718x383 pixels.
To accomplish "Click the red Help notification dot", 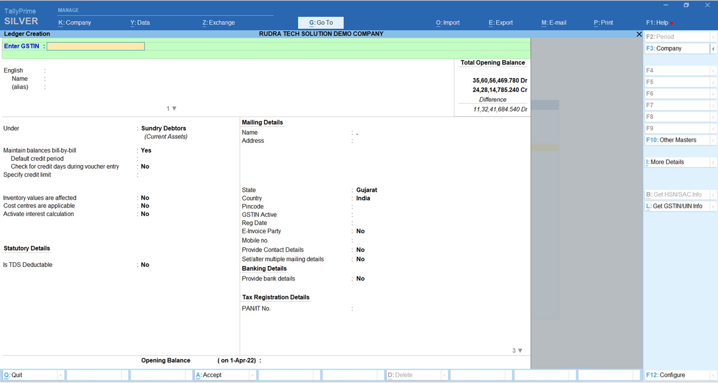I will coord(672,23).
